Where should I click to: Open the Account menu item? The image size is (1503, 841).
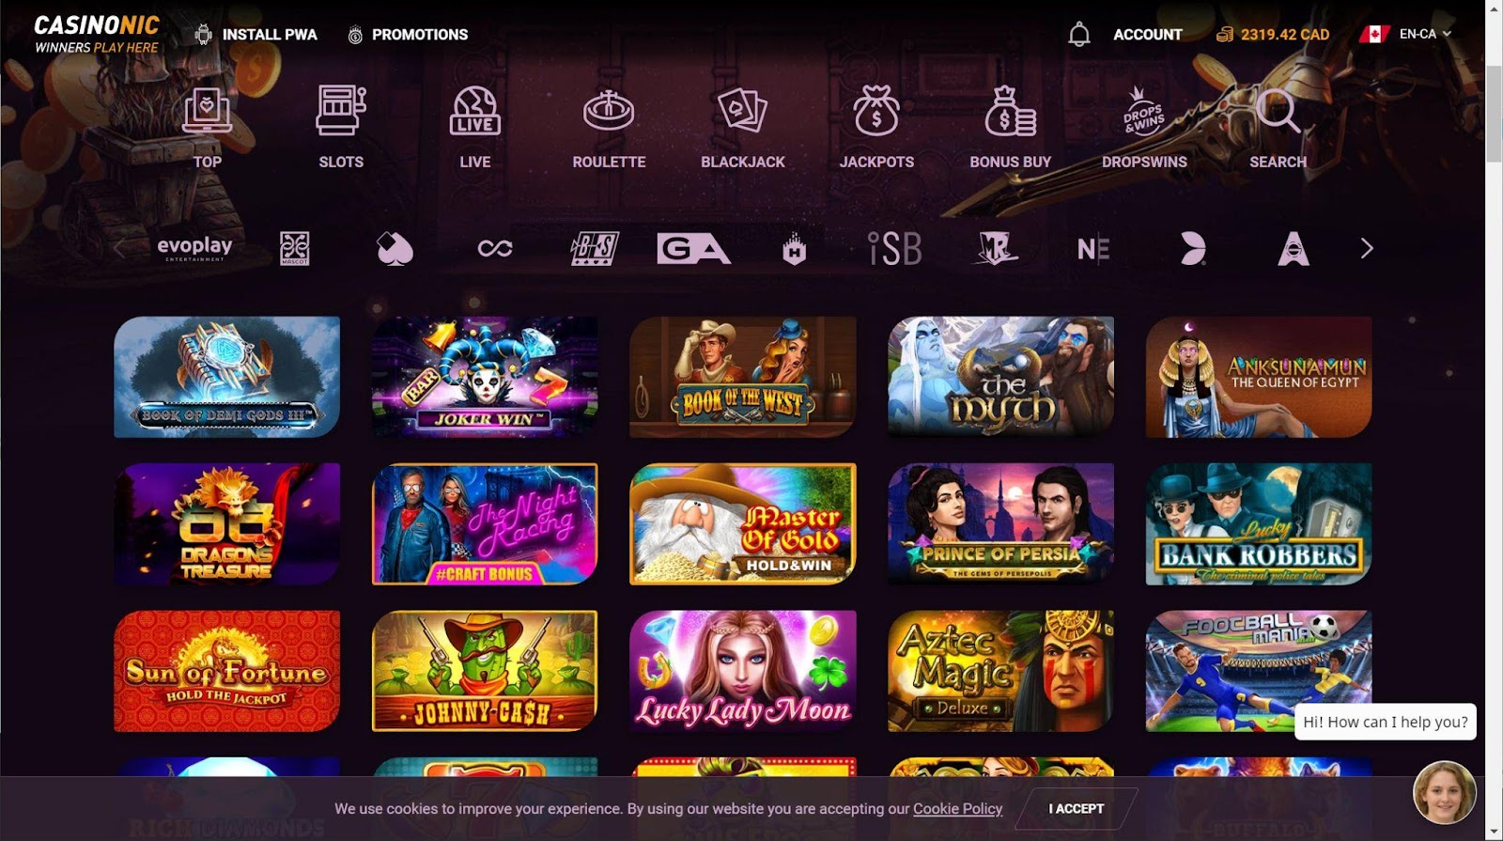1148,35
